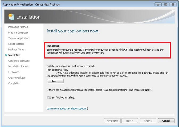Select Customize step in the sidebar
179x127 pixels.
click(14, 72)
